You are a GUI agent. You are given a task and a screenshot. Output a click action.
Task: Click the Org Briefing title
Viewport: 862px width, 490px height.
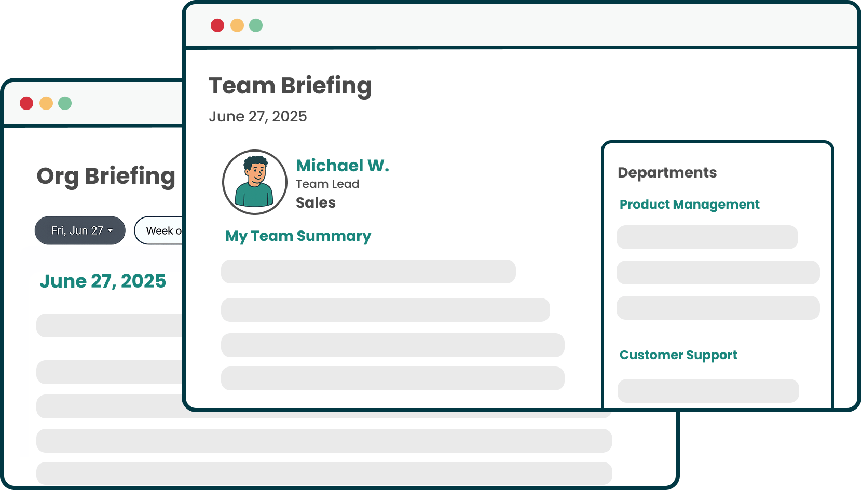click(x=106, y=176)
